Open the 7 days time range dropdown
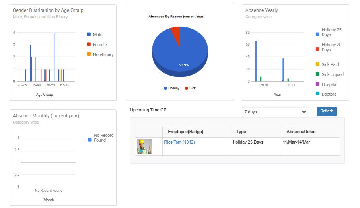 [274, 112]
